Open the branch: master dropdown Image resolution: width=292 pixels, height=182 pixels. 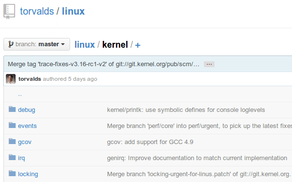coord(36,44)
